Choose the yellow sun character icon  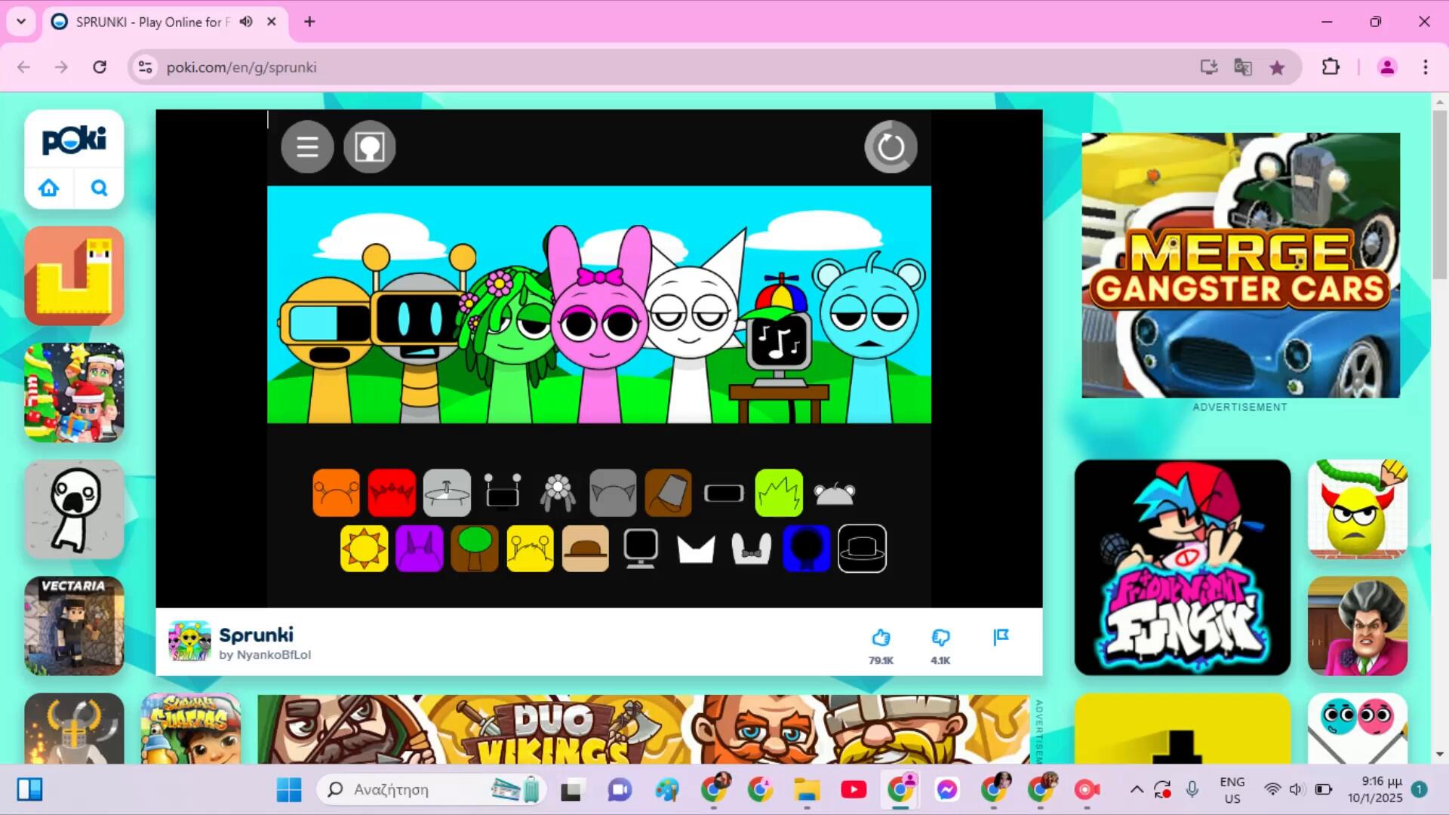[x=364, y=549]
